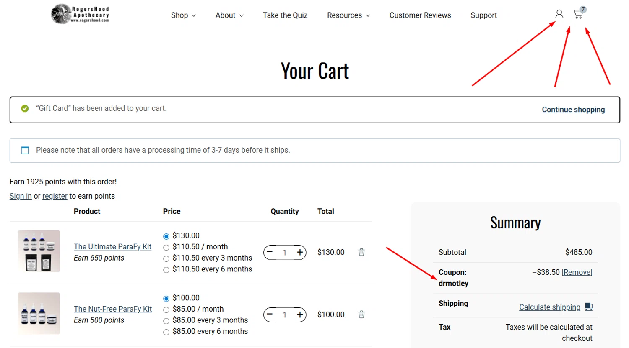Open The Nut-Free ParaFy Kit product link
The image size is (629, 348).
(113, 309)
